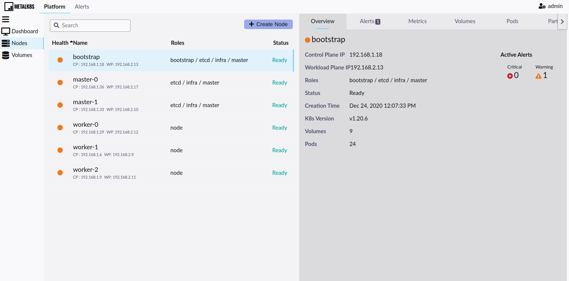Click the health dot of worker-0 row

click(60, 128)
